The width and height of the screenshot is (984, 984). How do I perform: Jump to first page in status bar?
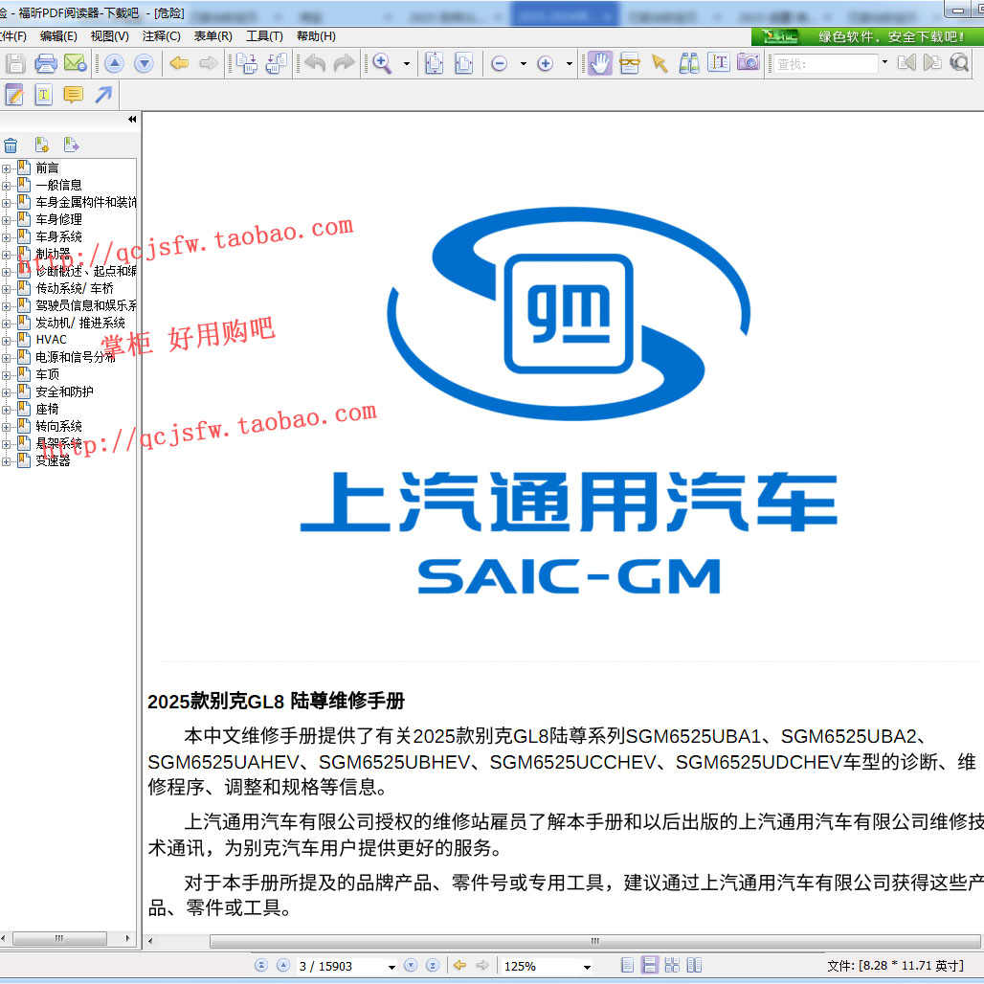click(x=261, y=966)
